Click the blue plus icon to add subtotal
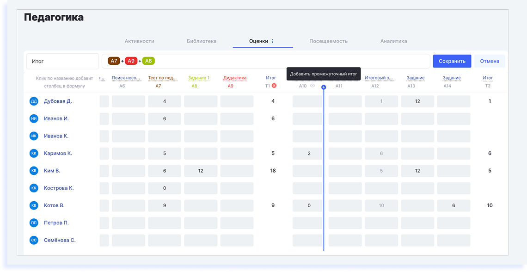Screen dimensions: 527x272 324,87
